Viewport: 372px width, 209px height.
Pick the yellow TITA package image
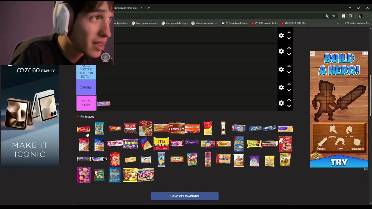(161, 144)
